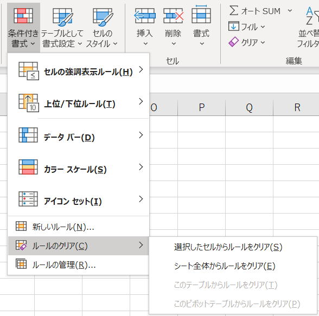Click the ルールの管理 icon
319x316 pixels.
coord(21,264)
